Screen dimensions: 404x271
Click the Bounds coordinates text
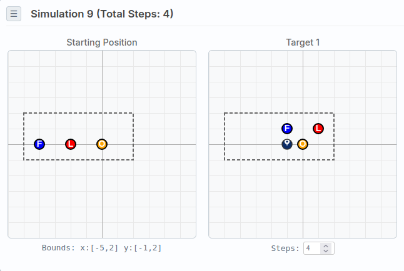[x=102, y=248]
